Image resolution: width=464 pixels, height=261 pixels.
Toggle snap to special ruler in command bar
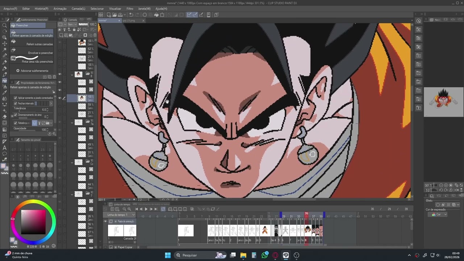pos(195,15)
